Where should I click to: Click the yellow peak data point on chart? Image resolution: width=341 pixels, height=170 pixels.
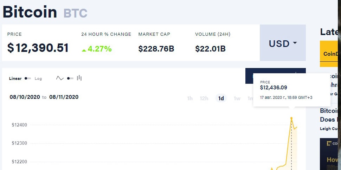pos(291,118)
